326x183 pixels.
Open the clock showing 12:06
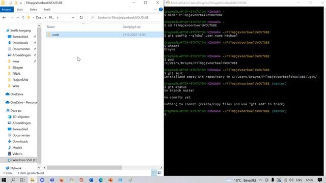[x=309, y=180]
